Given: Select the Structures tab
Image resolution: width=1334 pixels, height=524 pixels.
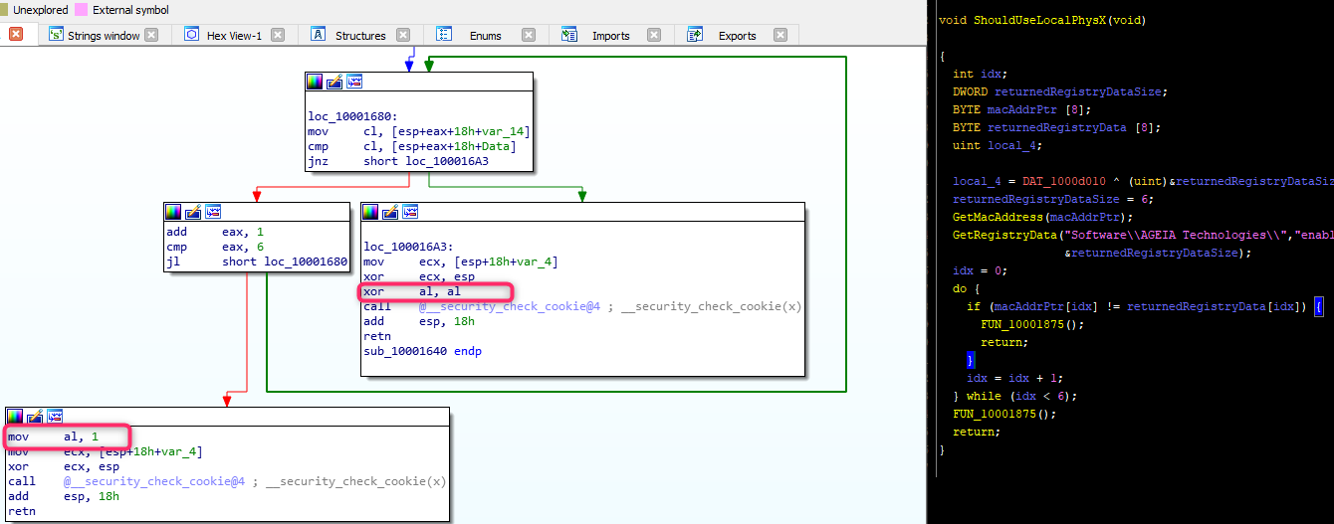Looking at the screenshot, I should point(360,36).
